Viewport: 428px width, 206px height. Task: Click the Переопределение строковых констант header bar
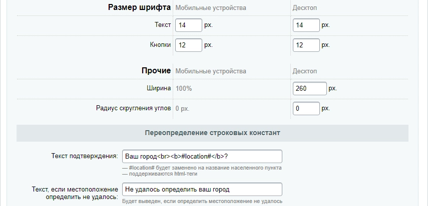pyautogui.click(x=212, y=133)
